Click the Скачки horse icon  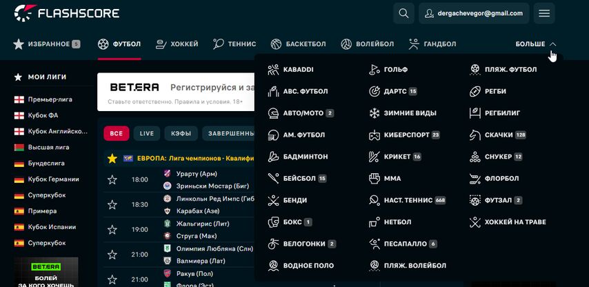pos(475,135)
